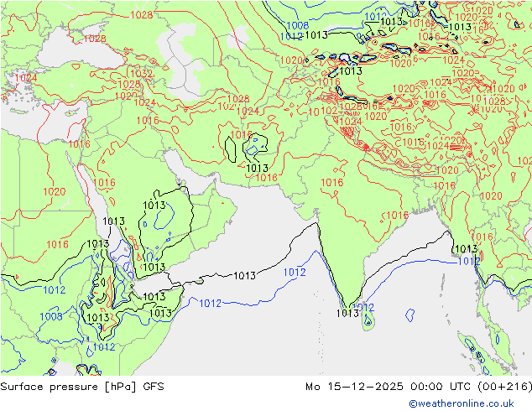Viewport: 532px width, 411px height.
Task: Click the 'Surface pressure [hPa] GFS' caption
Action: (x=82, y=387)
